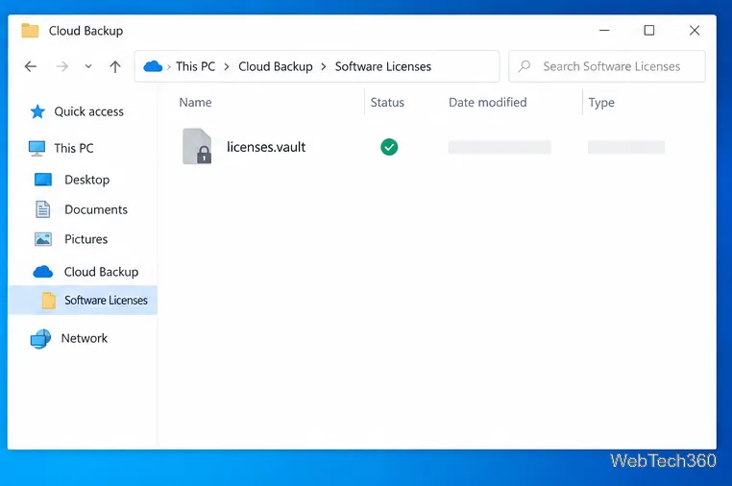The width and height of the screenshot is (732, 486).
Task: Open the recent locations dropdown chevron
Action: pyautogui.click(x=88, y=67)
